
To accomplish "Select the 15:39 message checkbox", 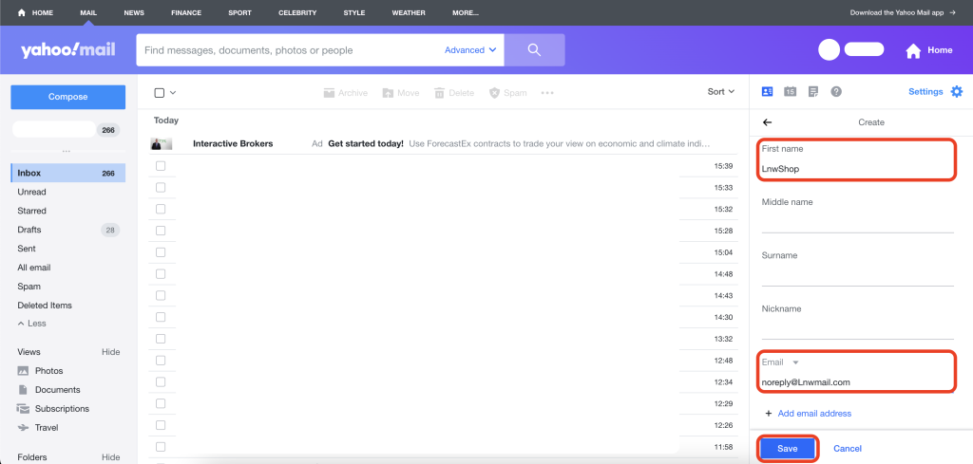I will tap(161, 166).
